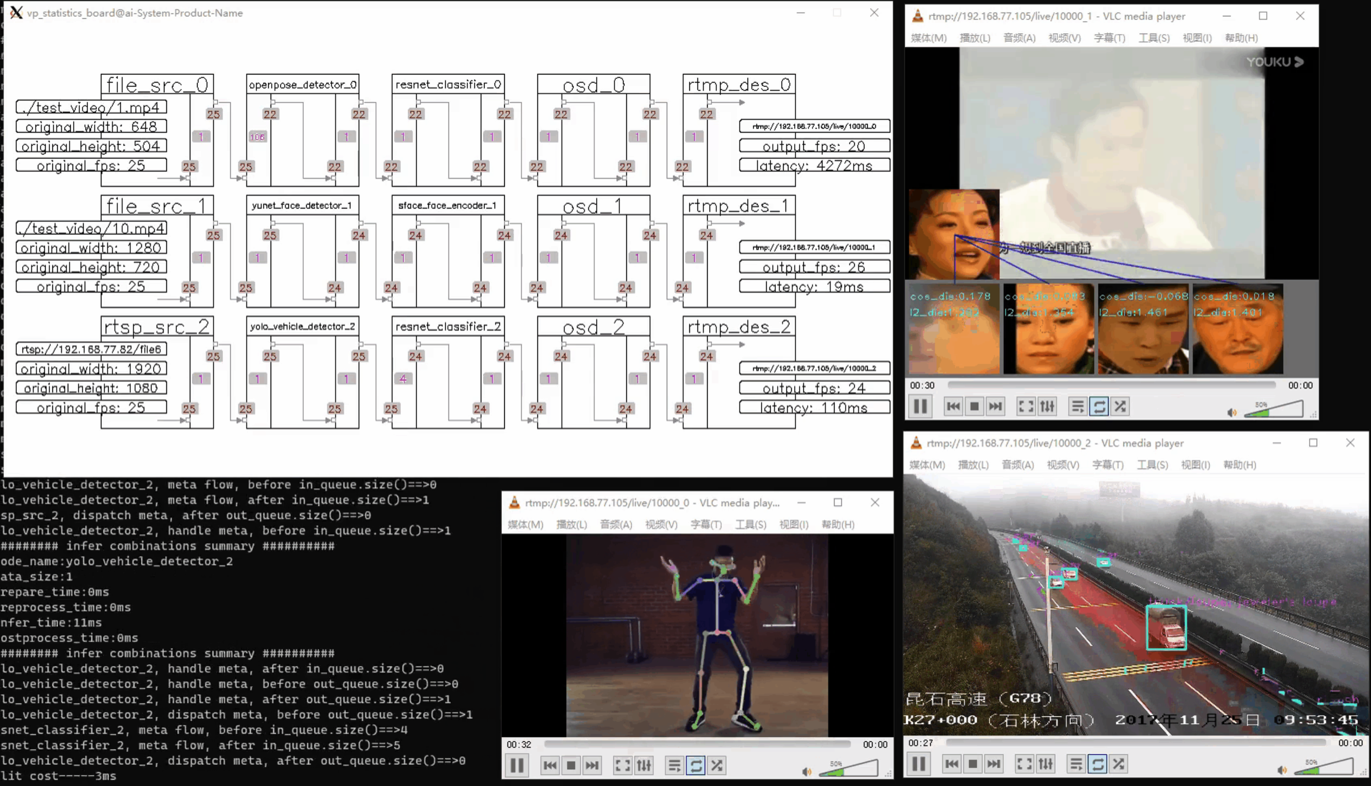
Task: Toggle random shuffle in the 10000_0 VLC window
Action: (x=717, y=765)
